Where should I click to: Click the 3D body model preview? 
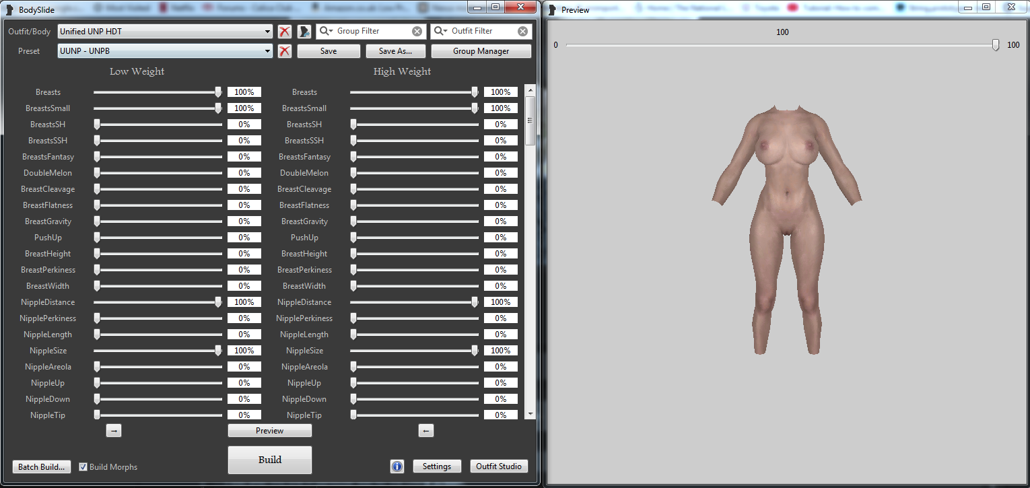point(786,230)
